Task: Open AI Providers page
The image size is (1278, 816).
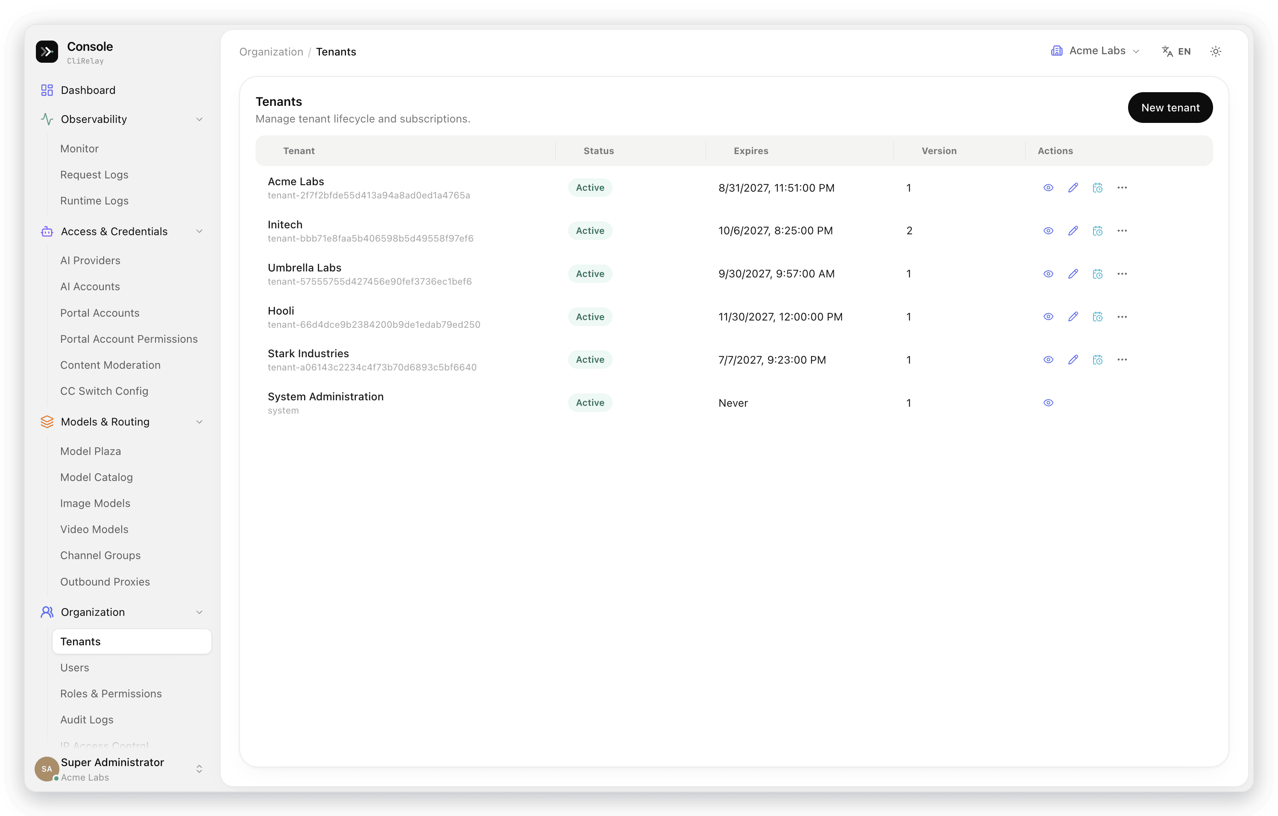Action: (x=90, y=260)
